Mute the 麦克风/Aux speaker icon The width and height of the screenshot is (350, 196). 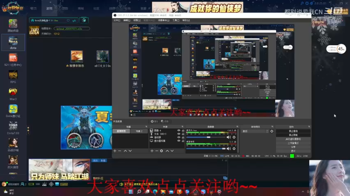(228, 137)
